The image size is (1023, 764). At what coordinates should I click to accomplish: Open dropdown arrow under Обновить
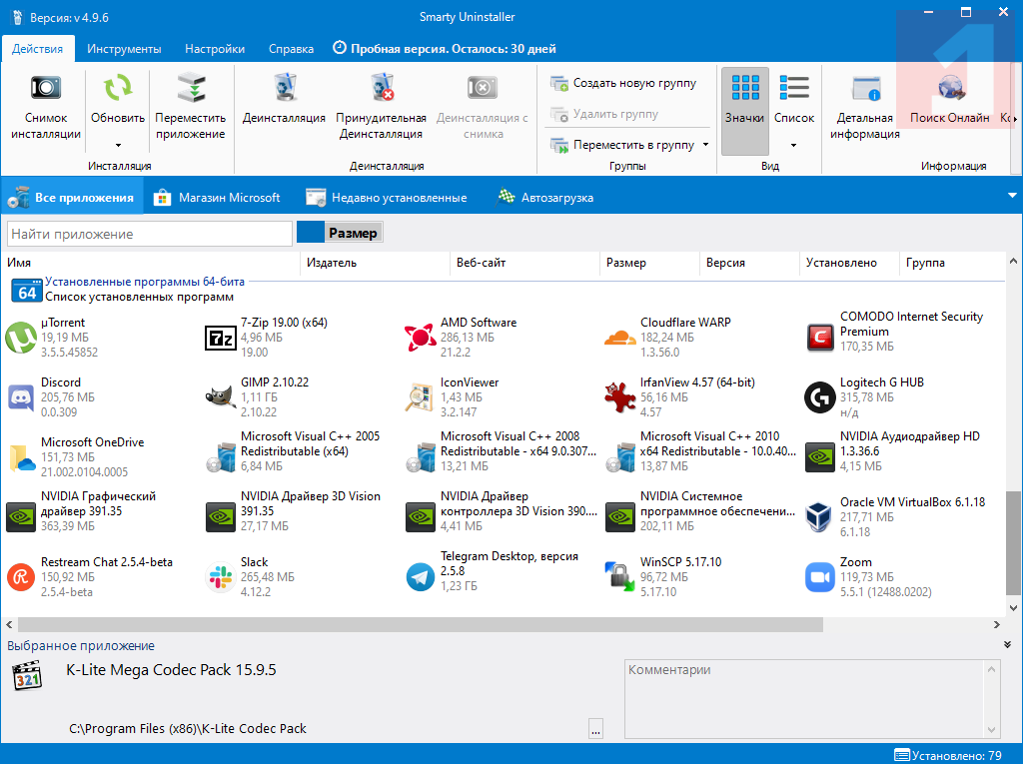tap(118, 145)
